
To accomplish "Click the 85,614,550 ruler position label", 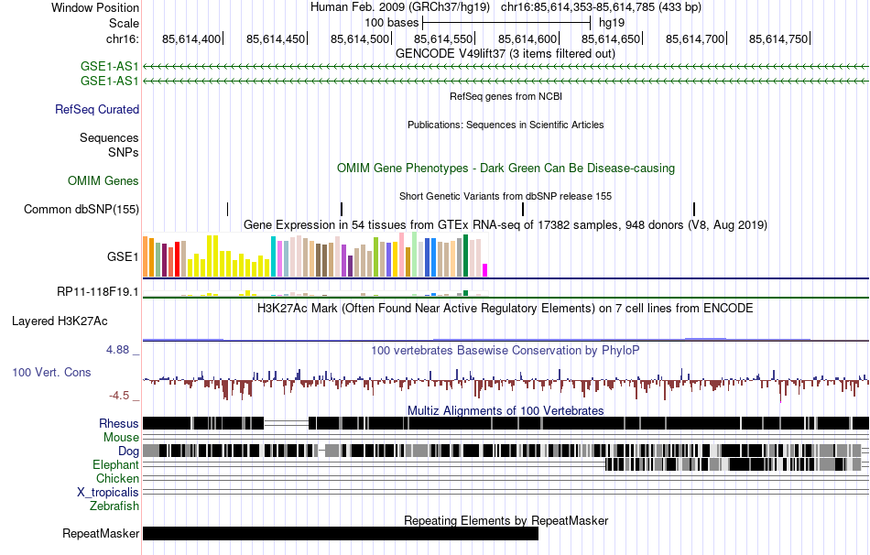I will coord(443,38).
